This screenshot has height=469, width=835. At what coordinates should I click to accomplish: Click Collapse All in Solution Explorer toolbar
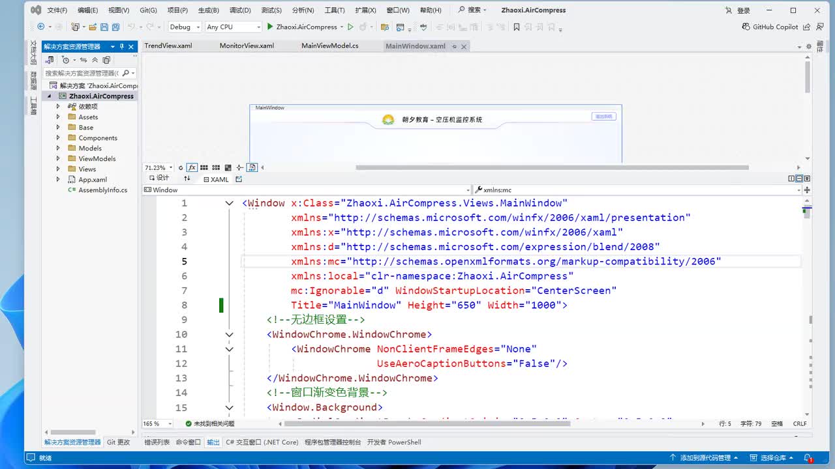[x=95, y=60]
